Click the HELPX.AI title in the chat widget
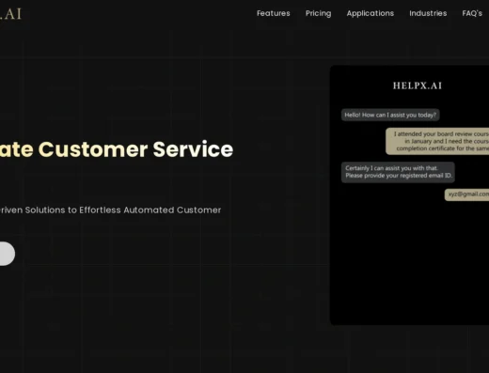Screen dimensions: 489x373 pyautogui.click(x=418, y=85)
